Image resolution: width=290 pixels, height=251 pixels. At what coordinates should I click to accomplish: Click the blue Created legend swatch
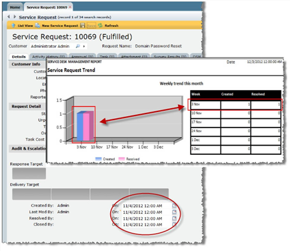pos(98,159)
